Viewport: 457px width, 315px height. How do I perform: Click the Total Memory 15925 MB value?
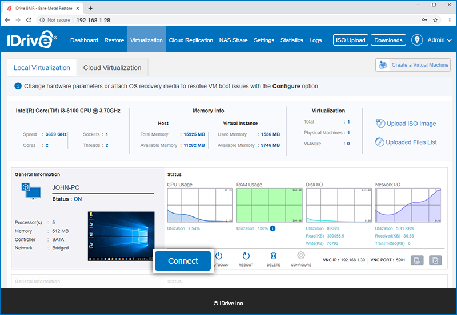[x=194, y=134]
